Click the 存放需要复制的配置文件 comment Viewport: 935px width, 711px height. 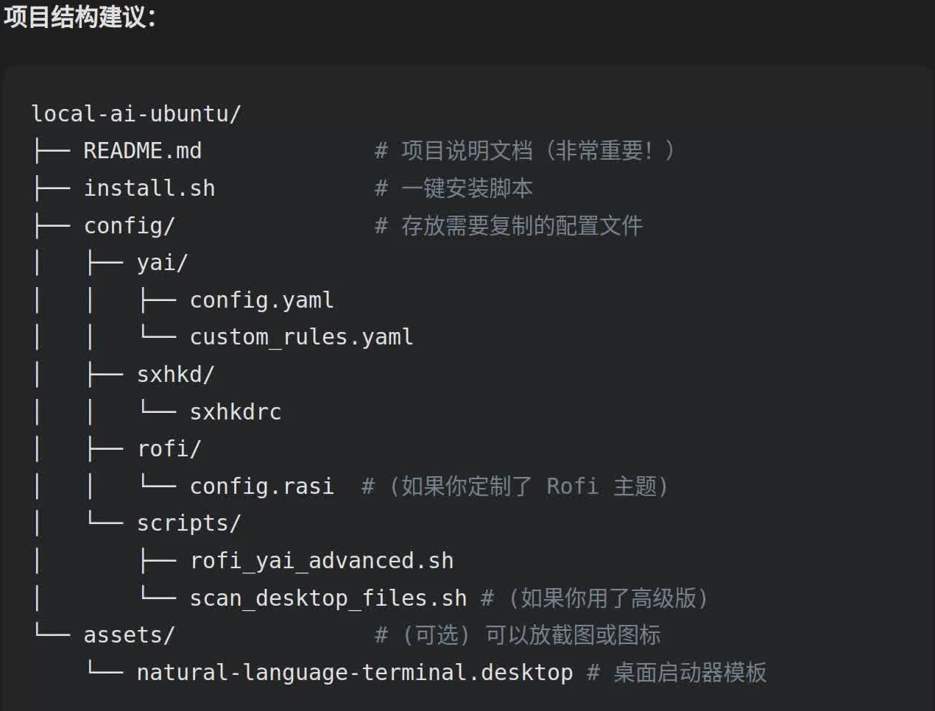pos(521,226)
